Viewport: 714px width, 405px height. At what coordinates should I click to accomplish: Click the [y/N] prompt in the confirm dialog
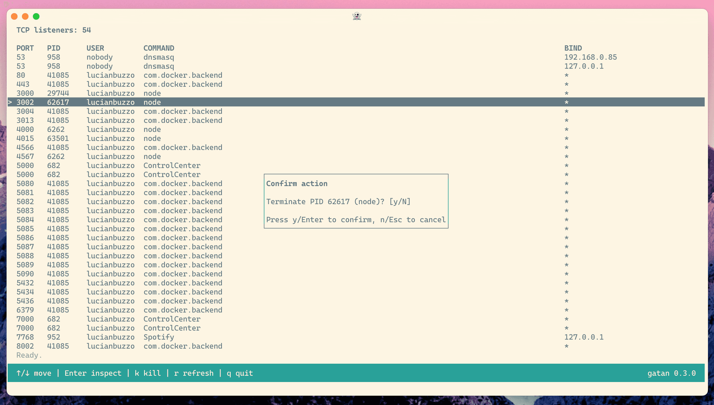pyautogui.click(x=400, y=202)
